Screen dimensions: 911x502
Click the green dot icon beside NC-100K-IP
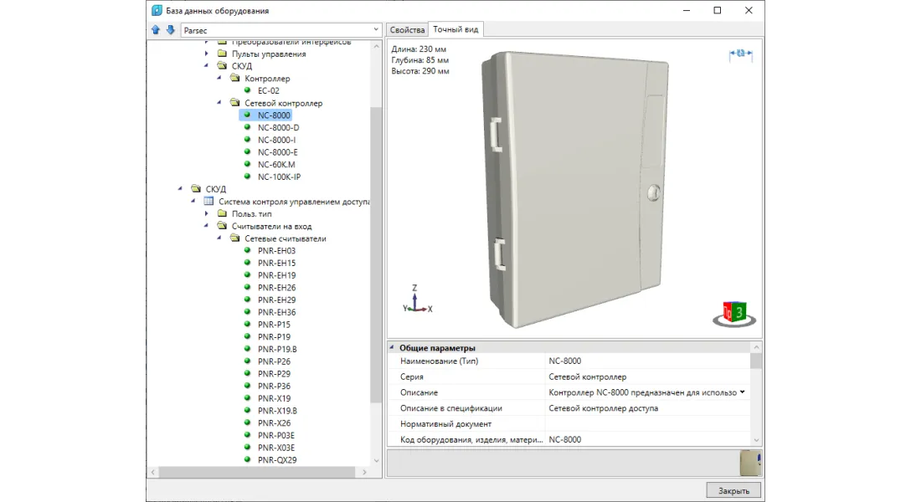248,177
